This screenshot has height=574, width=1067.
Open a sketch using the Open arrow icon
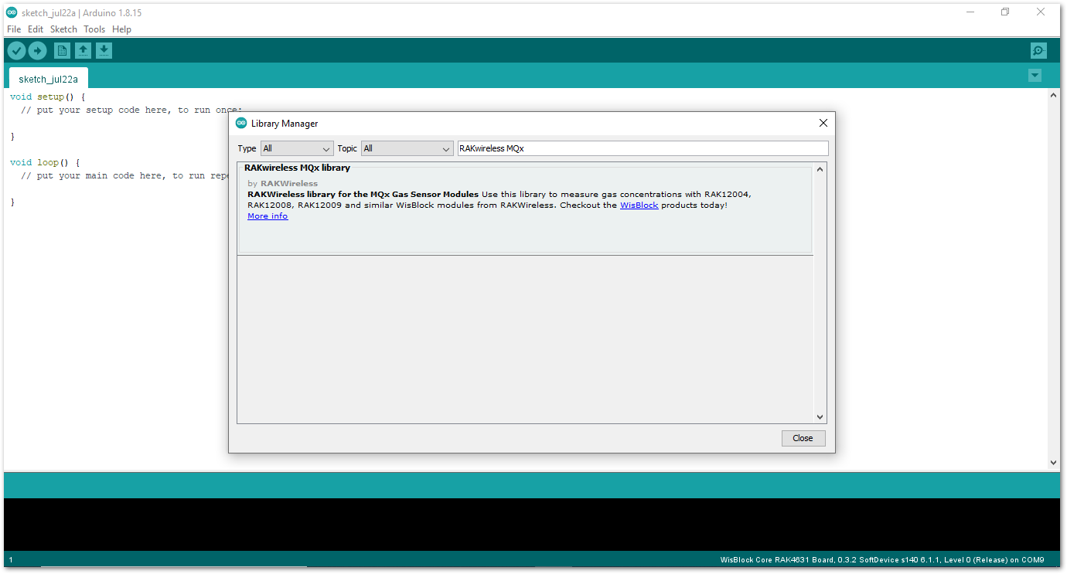click(x=83, y=51)
